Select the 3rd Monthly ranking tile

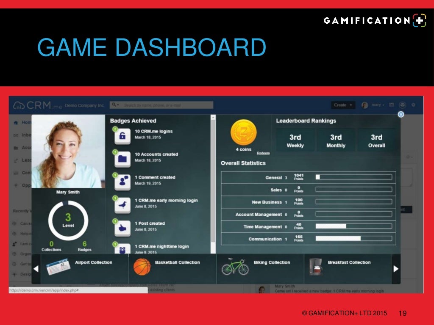[x=336, y=140]
